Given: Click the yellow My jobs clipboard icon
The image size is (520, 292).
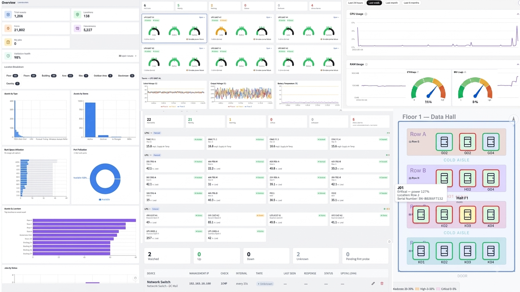Looking at the screenshot, I should (8, 42).
